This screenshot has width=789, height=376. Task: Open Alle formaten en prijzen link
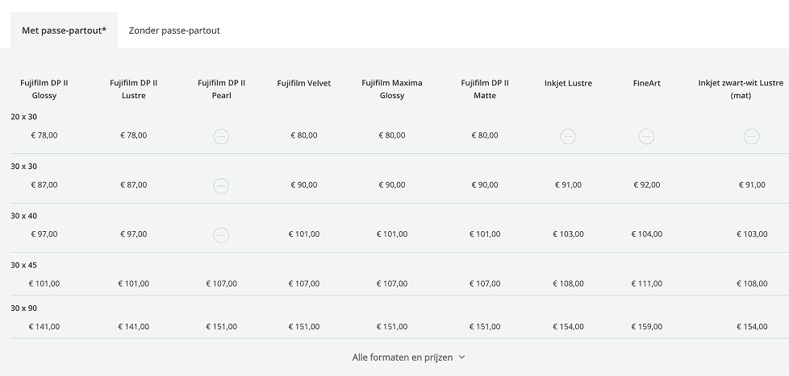pos(402,357)
